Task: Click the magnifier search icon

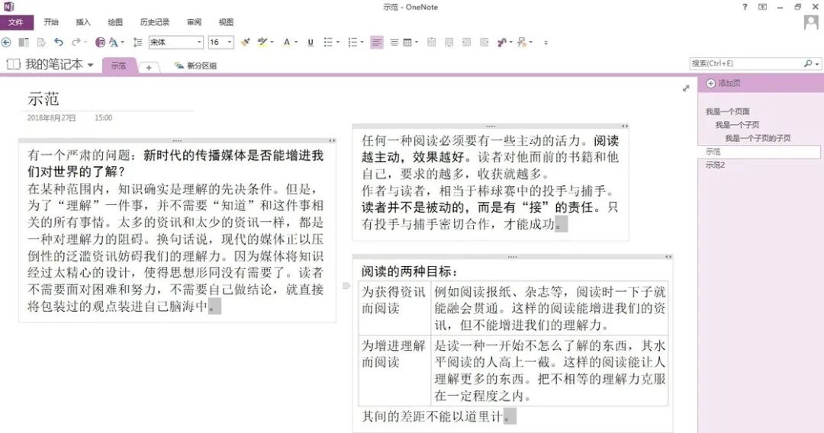Action: click(x=808, y=63)
